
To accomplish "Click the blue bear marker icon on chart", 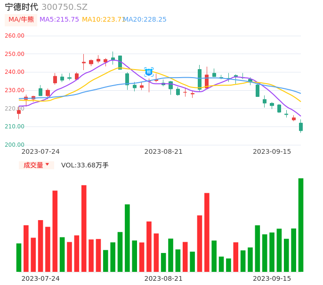I will click(x=149, y=72).
